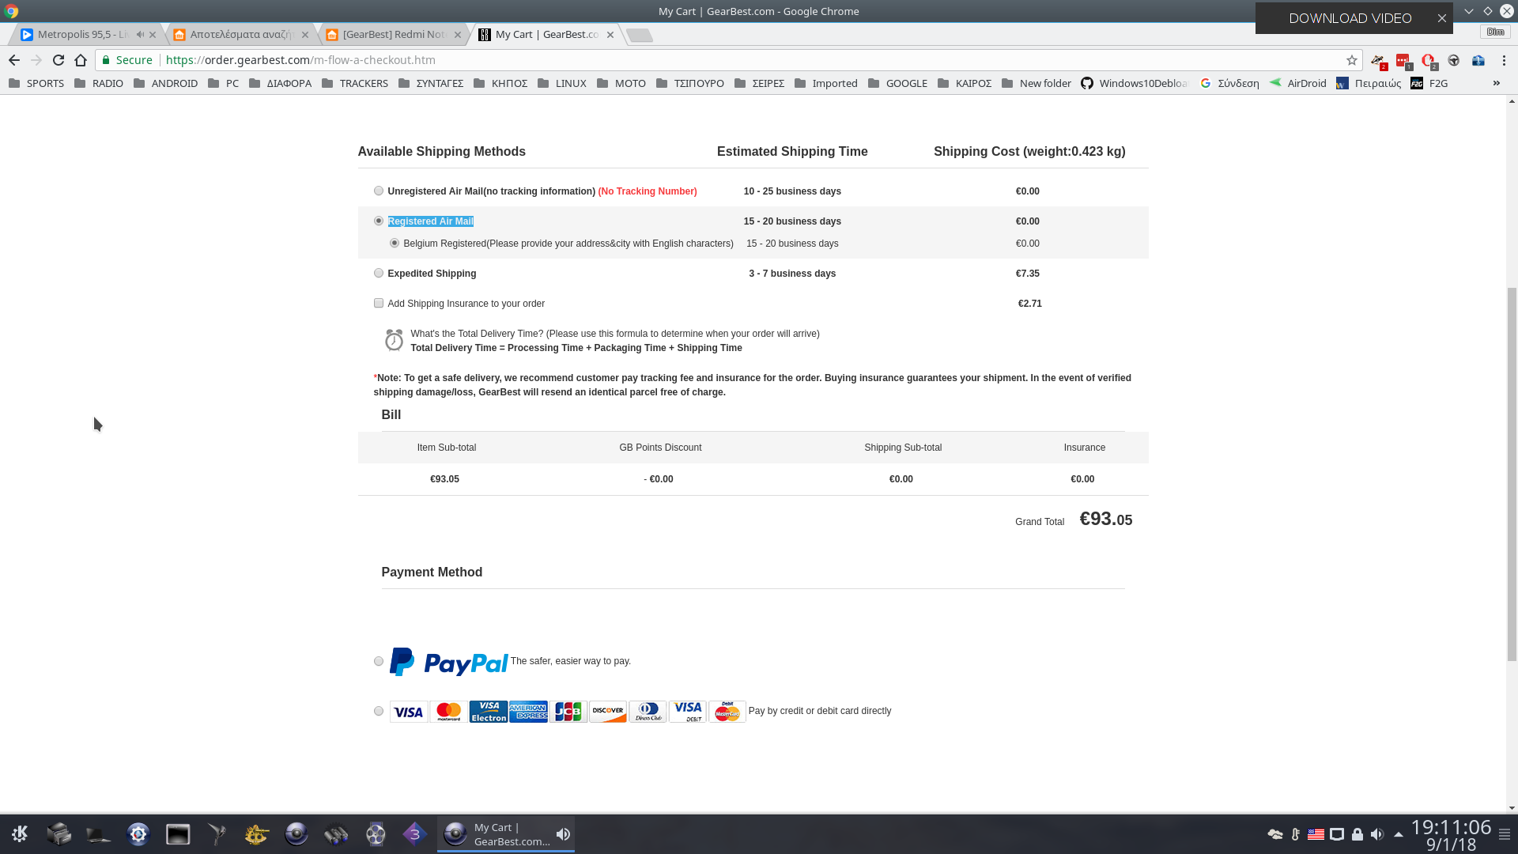Reload the page with refresh icon
The width and height of the screenshot is (1518, 854).
(59, 60)
